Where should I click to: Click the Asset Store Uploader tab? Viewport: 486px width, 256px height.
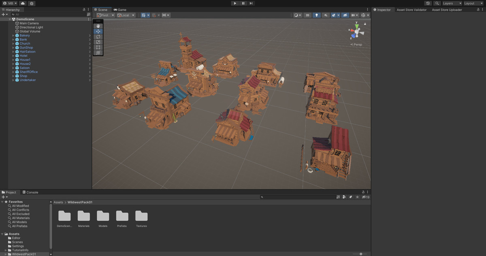(x=446, y=9)
